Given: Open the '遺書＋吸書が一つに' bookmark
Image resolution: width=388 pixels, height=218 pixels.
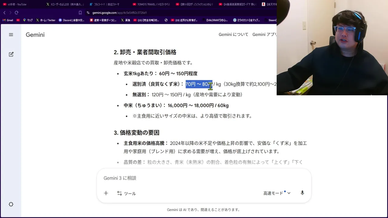Looking at the screenshot, I should click(x=103, y=20).
